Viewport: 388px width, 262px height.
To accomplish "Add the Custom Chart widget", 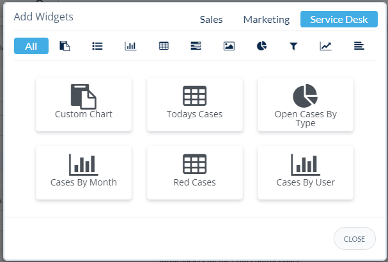I will (x=84, y=105).
